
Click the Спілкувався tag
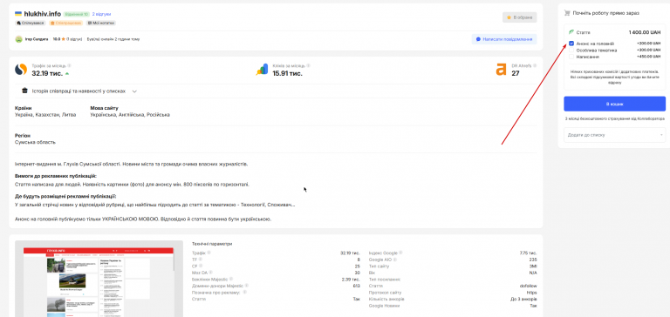31,23
